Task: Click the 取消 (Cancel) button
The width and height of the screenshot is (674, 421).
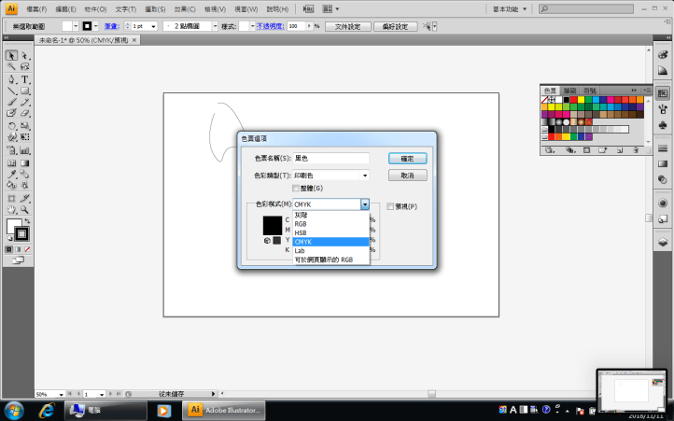Action: (x=407, y=175)
